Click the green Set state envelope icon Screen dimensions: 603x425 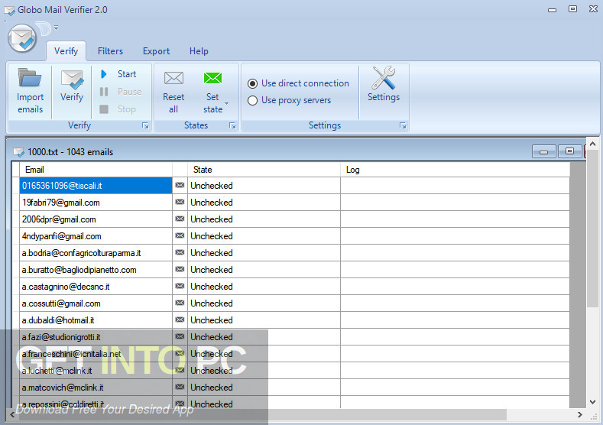(212, 78)
